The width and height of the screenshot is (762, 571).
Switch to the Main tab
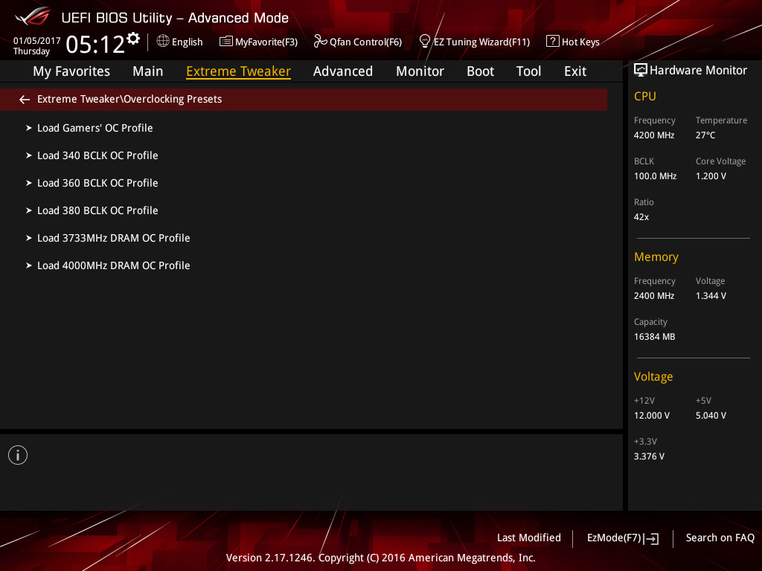(148, 71)
